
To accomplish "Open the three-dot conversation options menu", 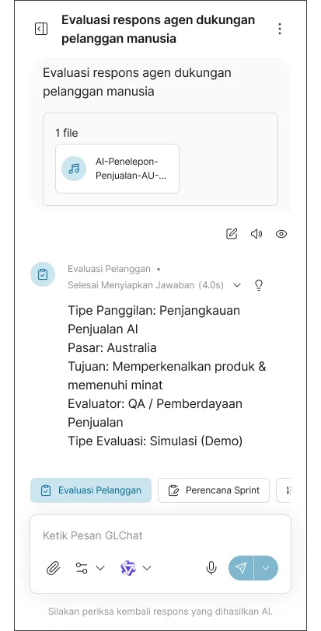I will click(x=280, y=29).
